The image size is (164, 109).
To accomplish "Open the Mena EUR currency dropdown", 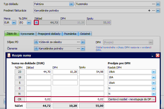I will tap(14, 22).
